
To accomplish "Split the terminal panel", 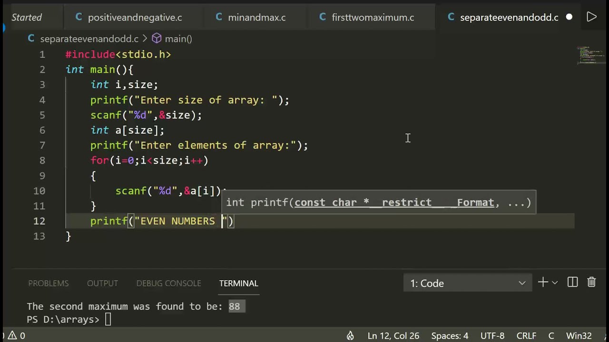I will (572, 283).
